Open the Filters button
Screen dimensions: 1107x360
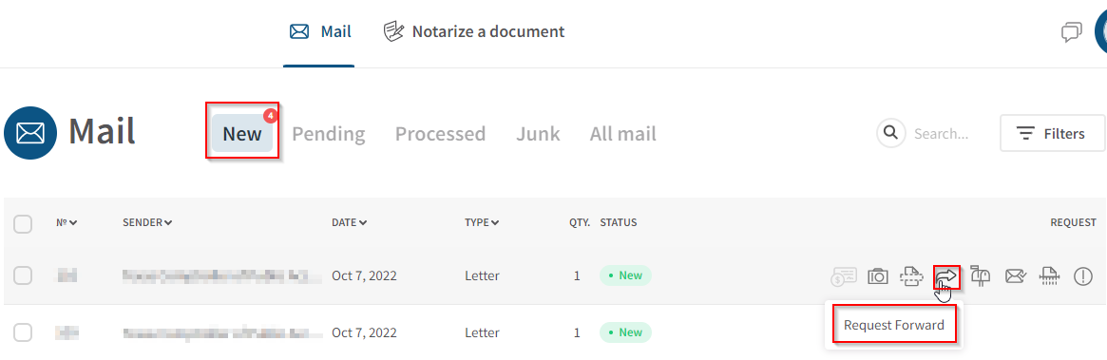[1052, 133]
